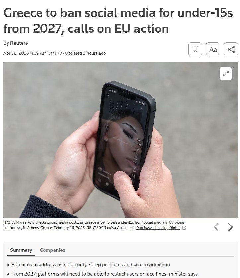Go to the previous gallery image
Viewport: 240px width, 278px height.
point(216,227)
